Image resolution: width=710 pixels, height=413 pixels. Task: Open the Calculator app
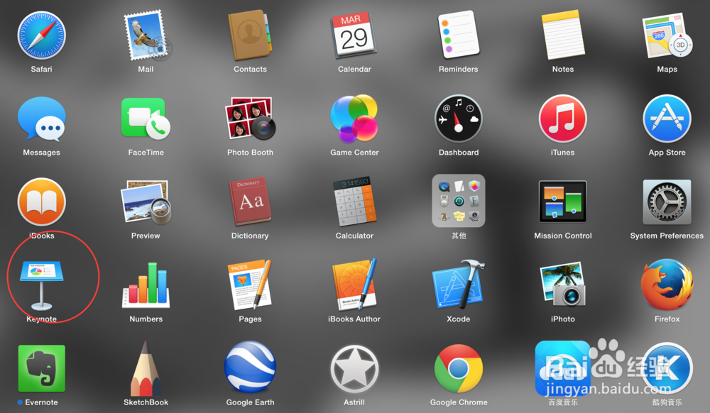click(x=354, y=202)
